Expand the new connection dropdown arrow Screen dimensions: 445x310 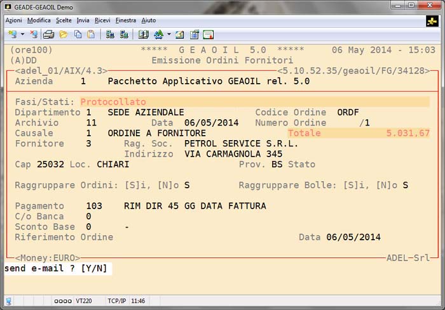click(x=23, y=34)
